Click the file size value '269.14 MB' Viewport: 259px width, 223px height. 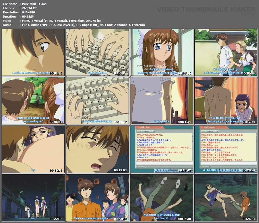coord(30,8)
